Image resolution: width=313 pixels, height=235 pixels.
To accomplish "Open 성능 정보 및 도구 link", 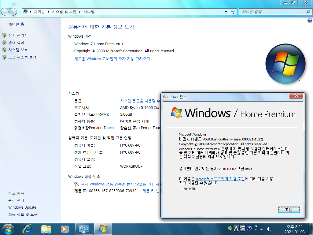I will tap(23, 214).
